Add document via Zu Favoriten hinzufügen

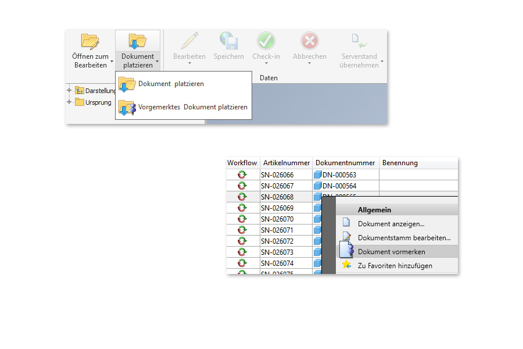[x=395, y=266]
